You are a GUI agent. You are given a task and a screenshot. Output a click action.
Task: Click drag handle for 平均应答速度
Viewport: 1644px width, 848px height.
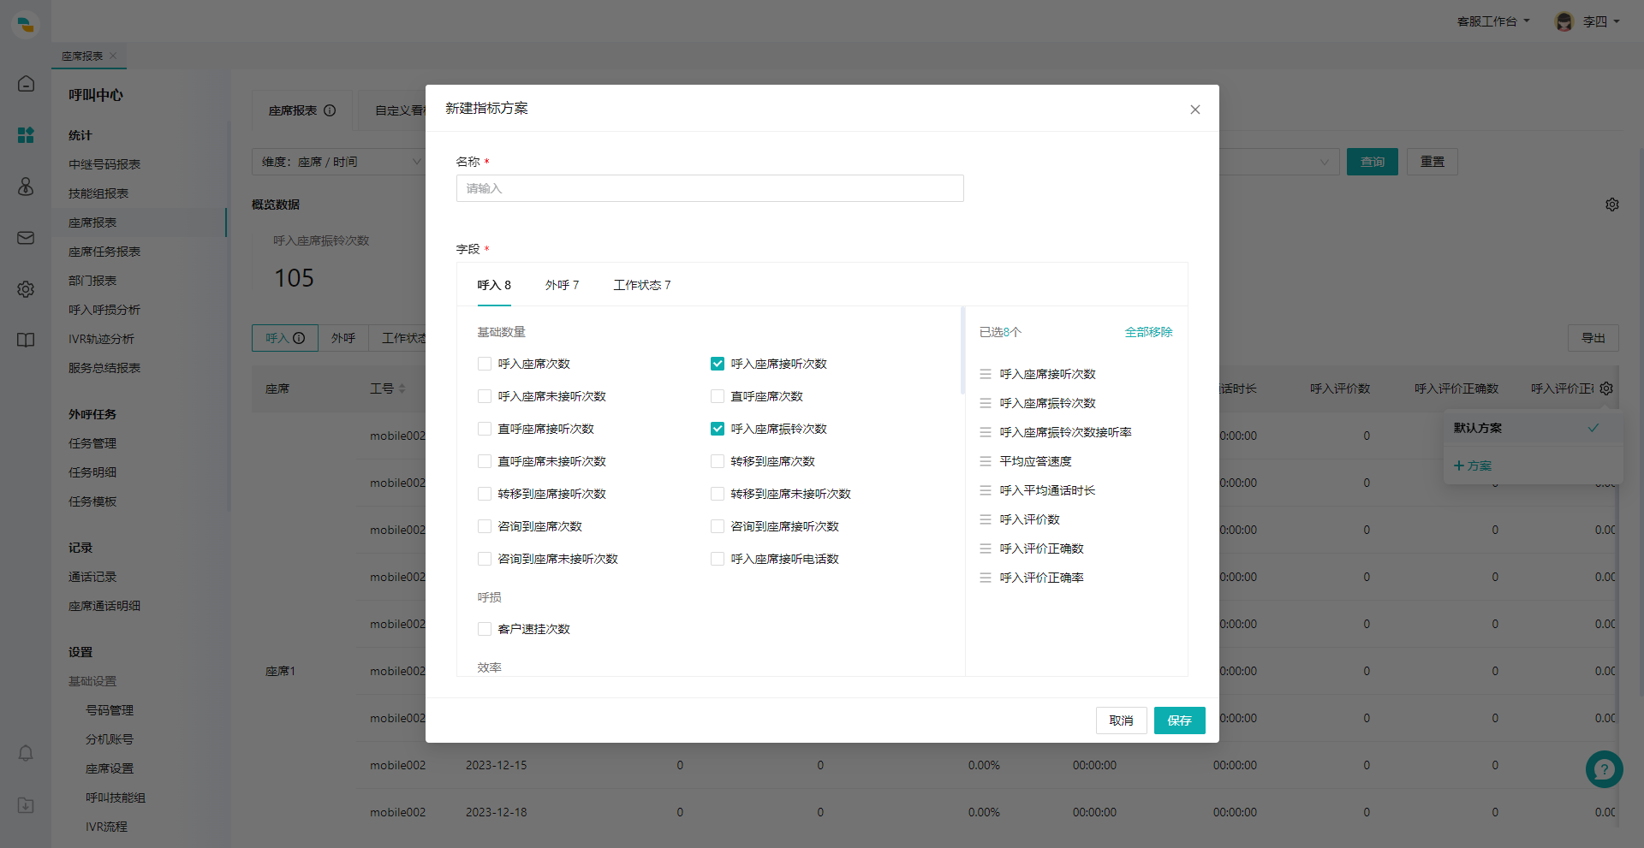(x=986, y=461)
